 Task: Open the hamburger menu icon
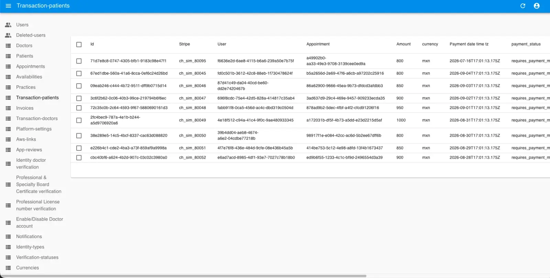pyautogui.click(x=9, y=6)
